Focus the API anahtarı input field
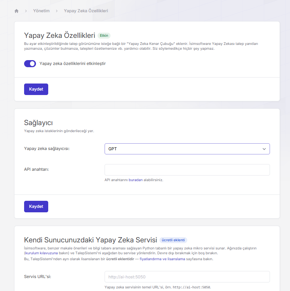Image resolution: width=290 pixels, height=291 pixels. click(x=187, y=170)
